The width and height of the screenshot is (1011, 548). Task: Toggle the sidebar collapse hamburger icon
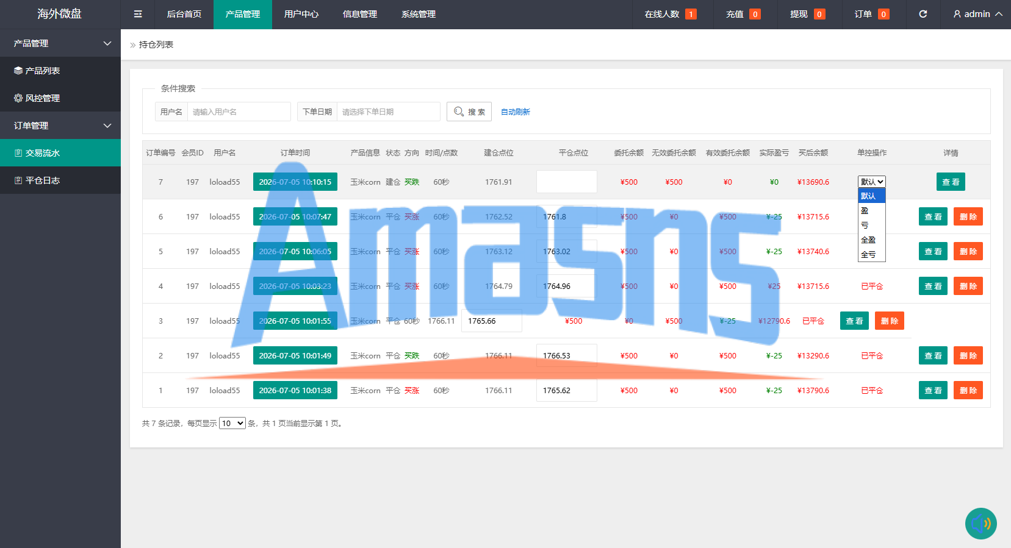[x=138, y=14]
